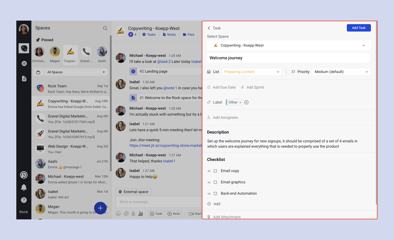Open the help question mark icon
This screenshot has width=394, height=240.
pos(24,200)
